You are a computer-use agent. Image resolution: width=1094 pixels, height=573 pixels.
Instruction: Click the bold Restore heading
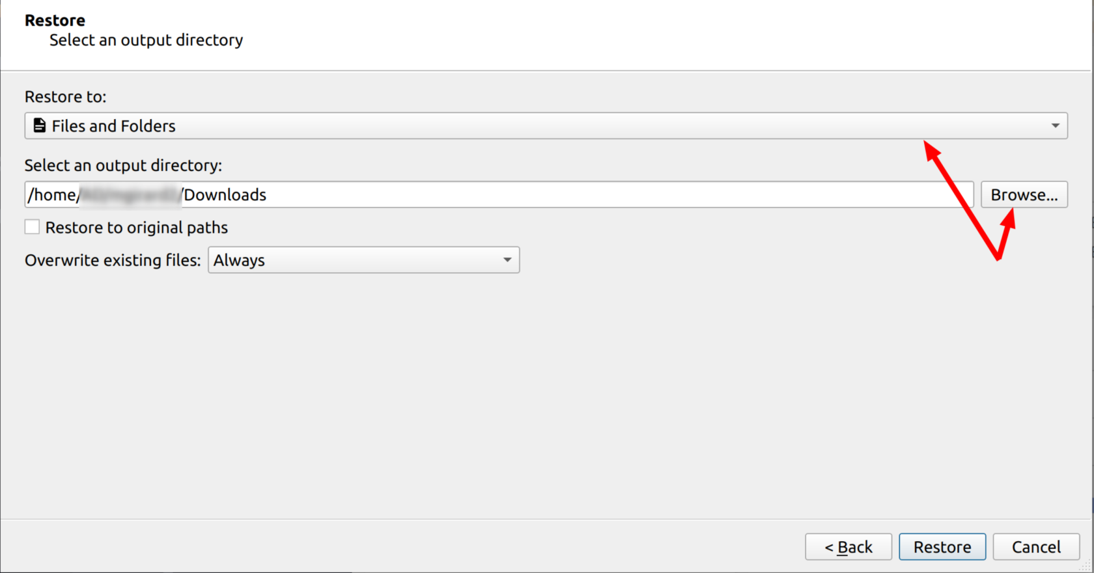tap(55, 20)
